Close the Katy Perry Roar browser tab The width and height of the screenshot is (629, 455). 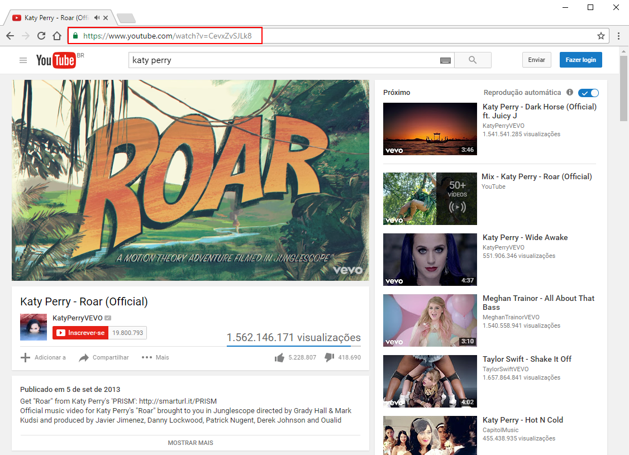[106, 18]
